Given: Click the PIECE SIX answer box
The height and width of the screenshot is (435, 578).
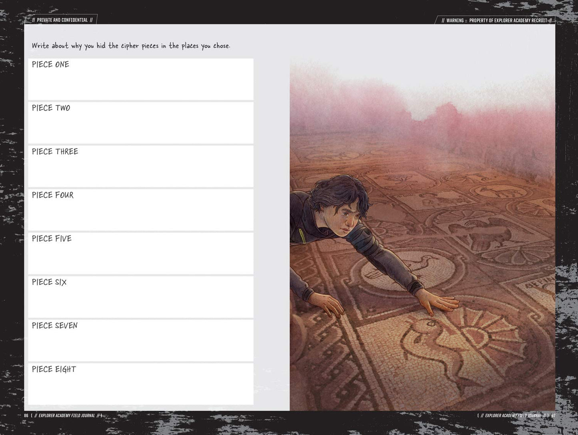Looking at the screenshot, I should pyautogui.click(x=141, y=297).
